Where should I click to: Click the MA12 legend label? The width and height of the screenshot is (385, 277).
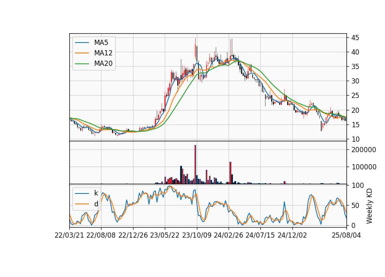pos(103,53)
